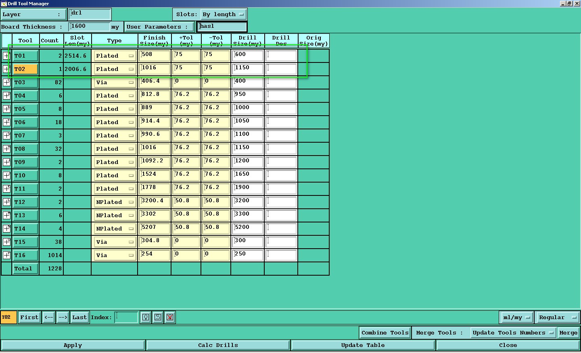
Task: Open the ml/my units dropdown
Action: click(516, 317)
